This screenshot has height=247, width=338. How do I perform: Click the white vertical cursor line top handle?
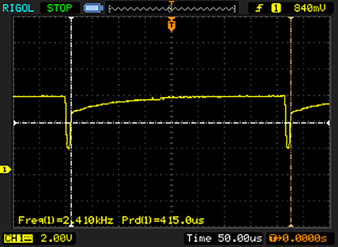[71, 18]
